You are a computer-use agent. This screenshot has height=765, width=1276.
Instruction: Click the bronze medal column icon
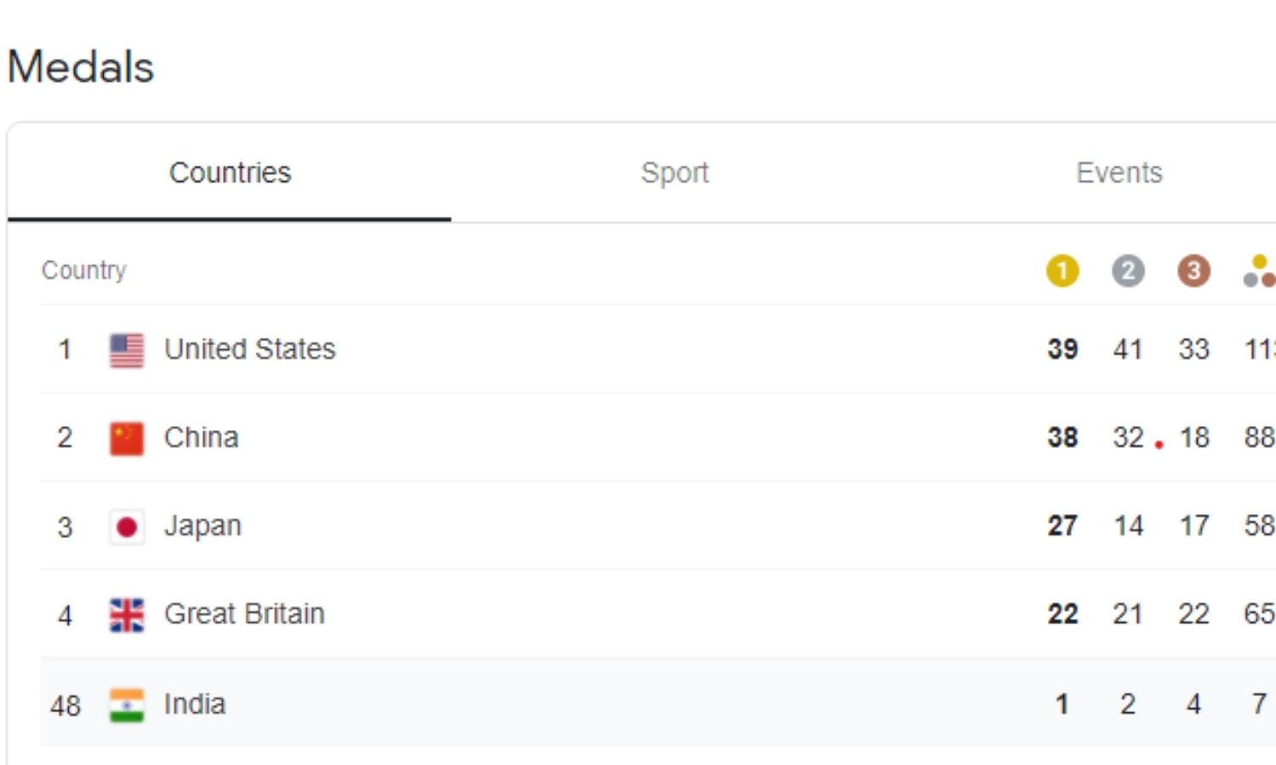pyautogui.click(x=1193, y=271)
